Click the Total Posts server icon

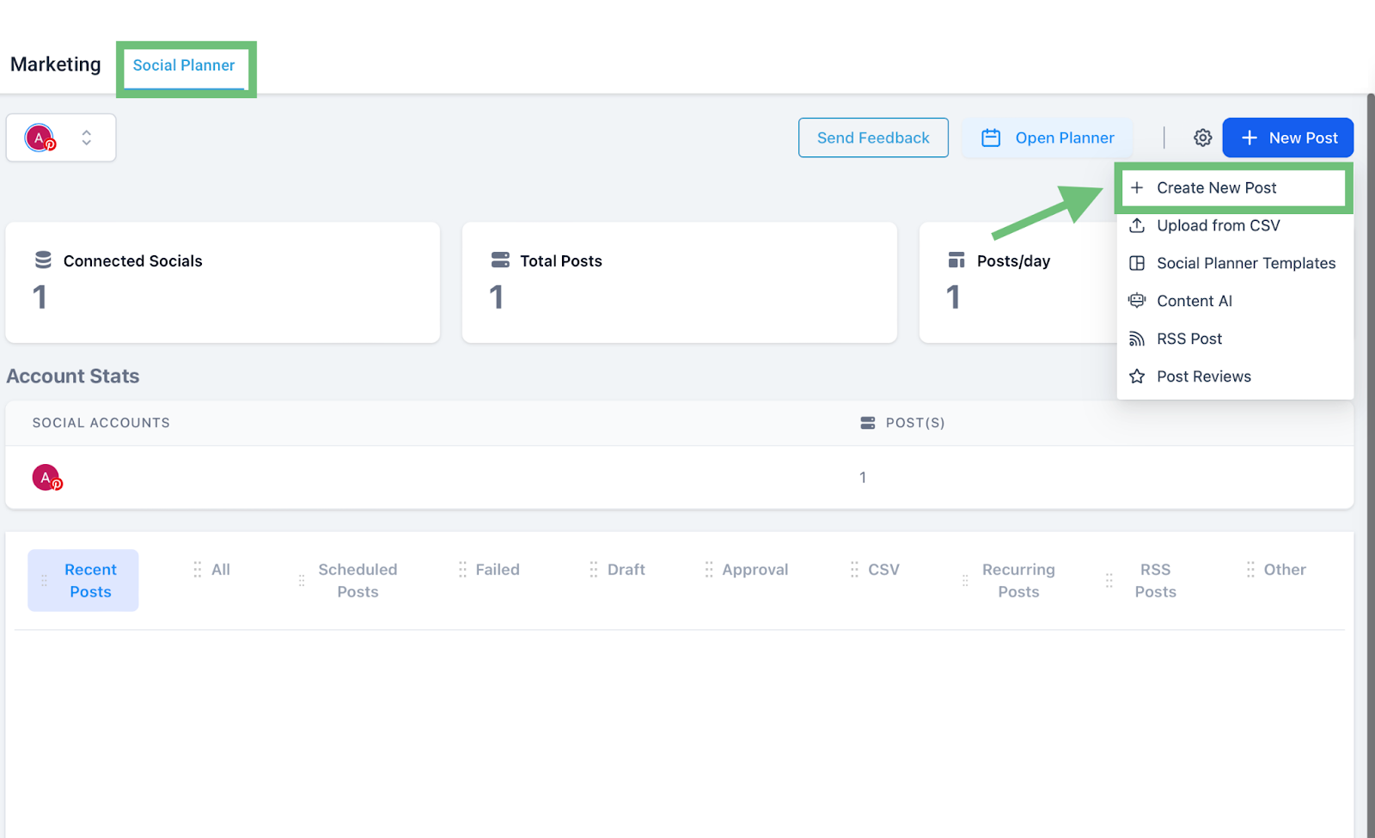(x=500, y=260)
